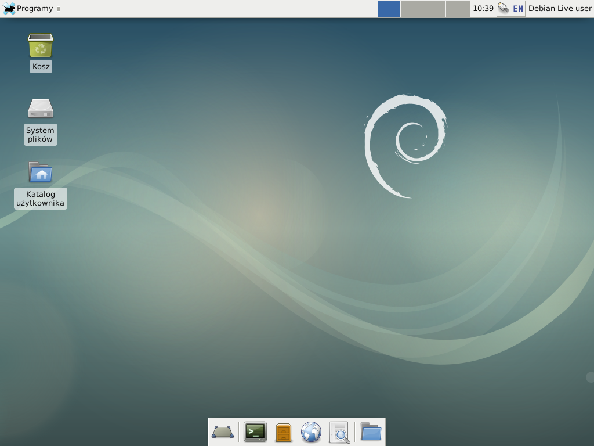Viewport: 594px width, 446px height.
Task: Click the 10:39 clock in the panel
Action: coord(483,9)
